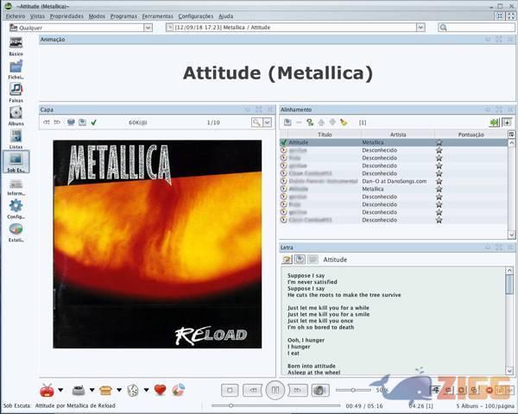Pause playback with the round pause button
The height and width of the screenshot is (414, 518).
(x=275, y=390)
